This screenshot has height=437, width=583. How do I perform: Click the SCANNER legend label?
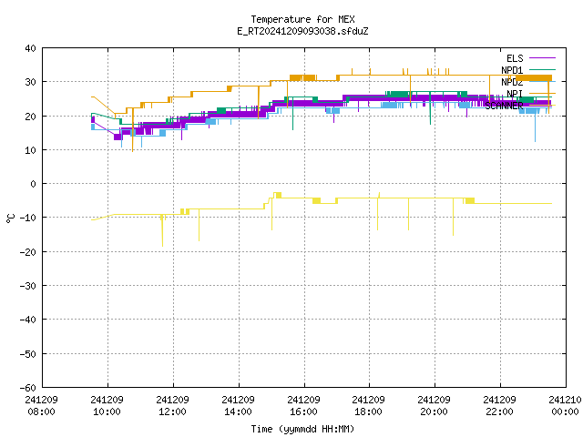(504, 106)
